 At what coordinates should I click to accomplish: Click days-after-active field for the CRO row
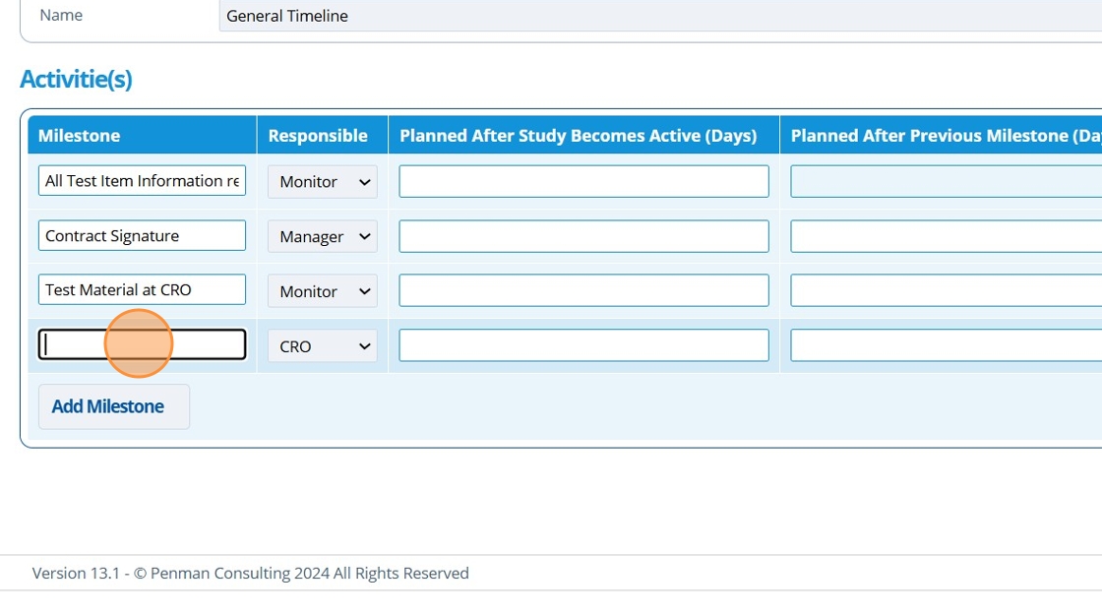pos(583,345)
